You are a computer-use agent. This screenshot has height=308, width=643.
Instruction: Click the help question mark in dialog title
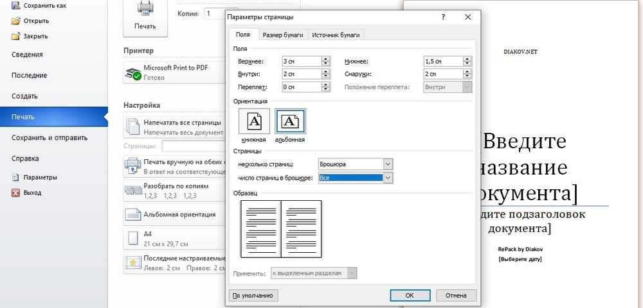tap(444, 17)
